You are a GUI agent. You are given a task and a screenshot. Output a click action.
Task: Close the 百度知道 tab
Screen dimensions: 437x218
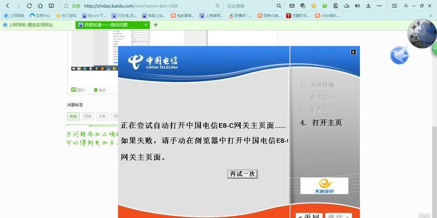[146, 25]
